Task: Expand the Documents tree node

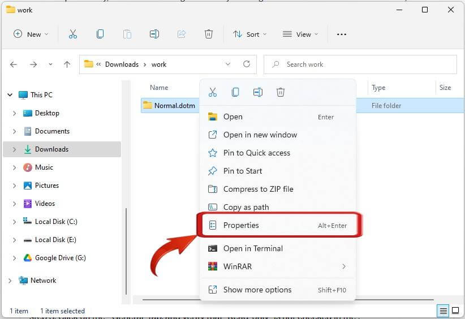Action: click(x=14, y=131)
